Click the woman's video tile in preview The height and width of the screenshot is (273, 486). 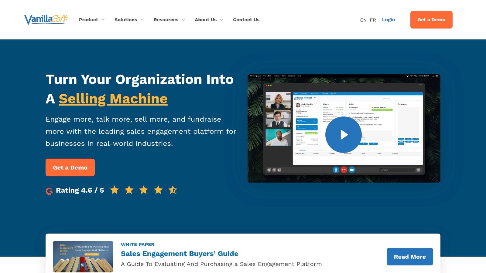click(278, 100)
